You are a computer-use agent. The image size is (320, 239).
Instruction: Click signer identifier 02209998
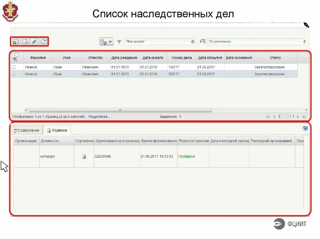point(102,156)
